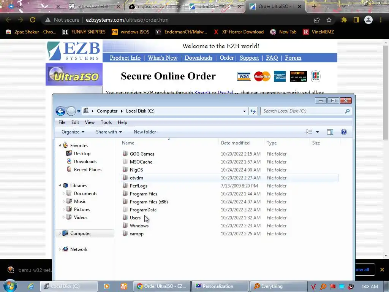Expand the Music library node

point(63,202)
